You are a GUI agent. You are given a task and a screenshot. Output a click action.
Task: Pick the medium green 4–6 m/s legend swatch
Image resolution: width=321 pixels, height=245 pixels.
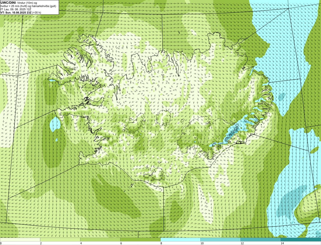[100, 239]
